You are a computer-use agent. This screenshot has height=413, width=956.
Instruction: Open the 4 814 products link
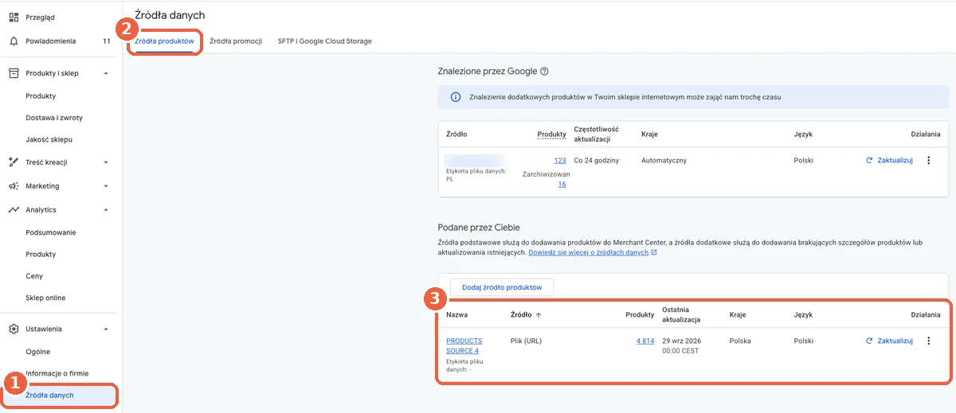coord(645,341)
